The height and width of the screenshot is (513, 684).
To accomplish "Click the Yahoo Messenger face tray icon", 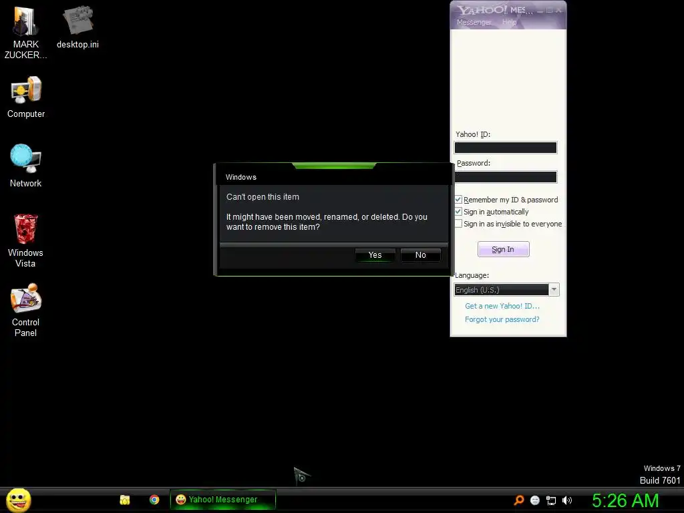I will 535,500.
